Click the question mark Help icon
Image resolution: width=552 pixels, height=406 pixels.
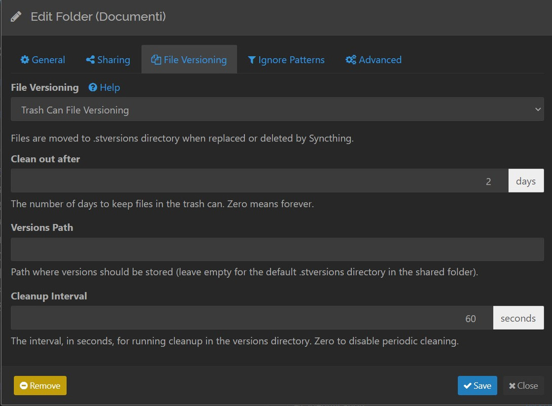coord(93,88)
